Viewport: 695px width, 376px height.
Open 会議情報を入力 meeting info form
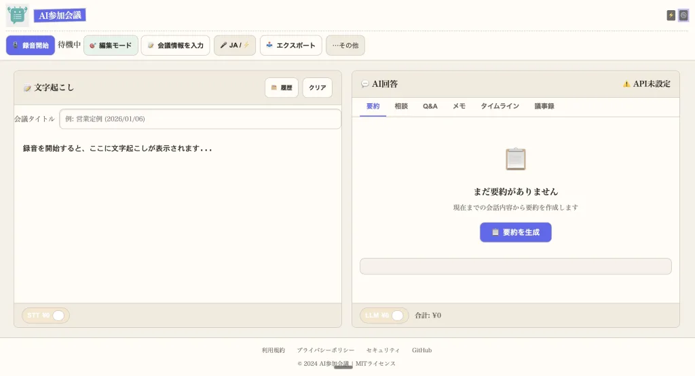tap(175, 45)
